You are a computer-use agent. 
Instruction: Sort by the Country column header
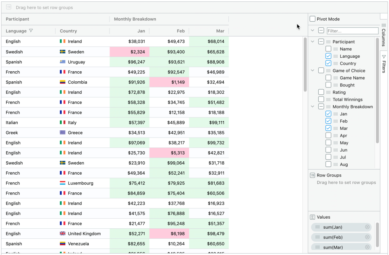click(x=68, y=31)
